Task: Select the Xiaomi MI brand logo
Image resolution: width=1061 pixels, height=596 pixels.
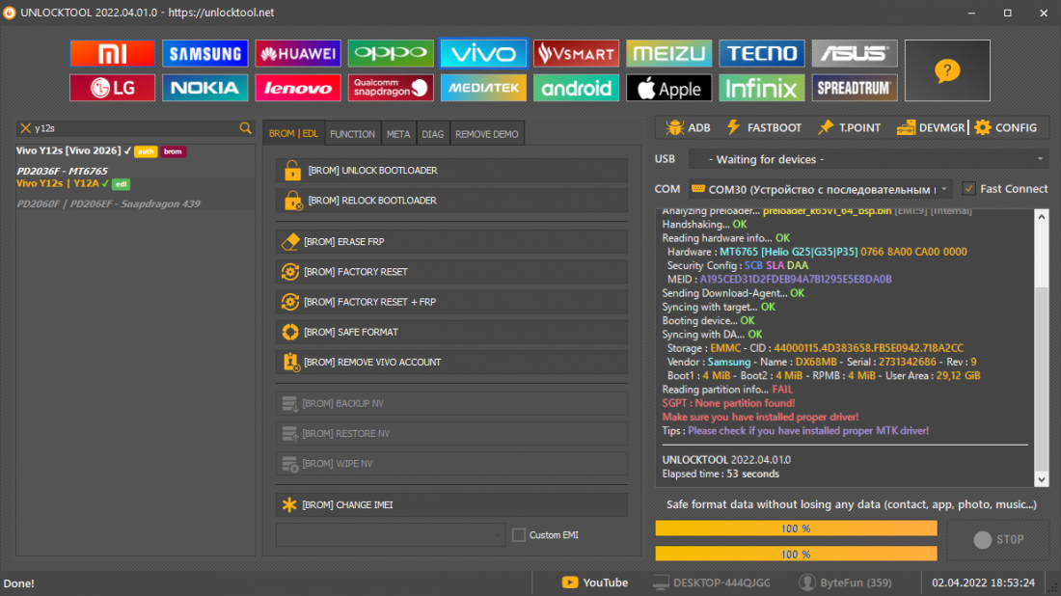Action: [x=112, y=53]
